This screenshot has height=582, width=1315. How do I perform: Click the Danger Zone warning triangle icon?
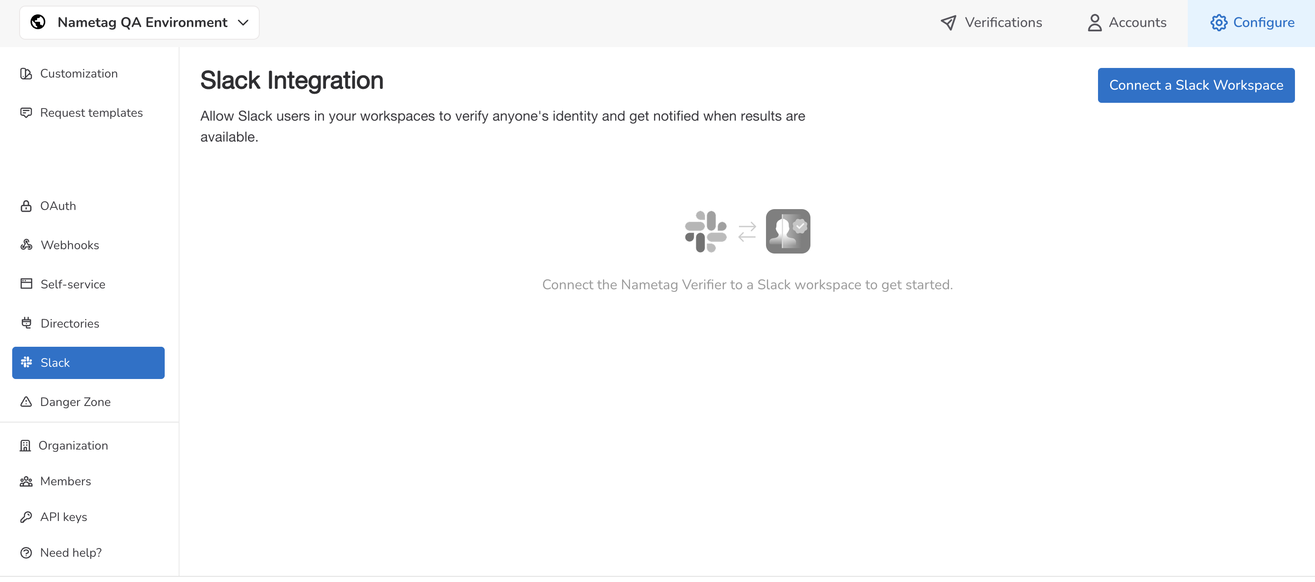tap(26, 402)
